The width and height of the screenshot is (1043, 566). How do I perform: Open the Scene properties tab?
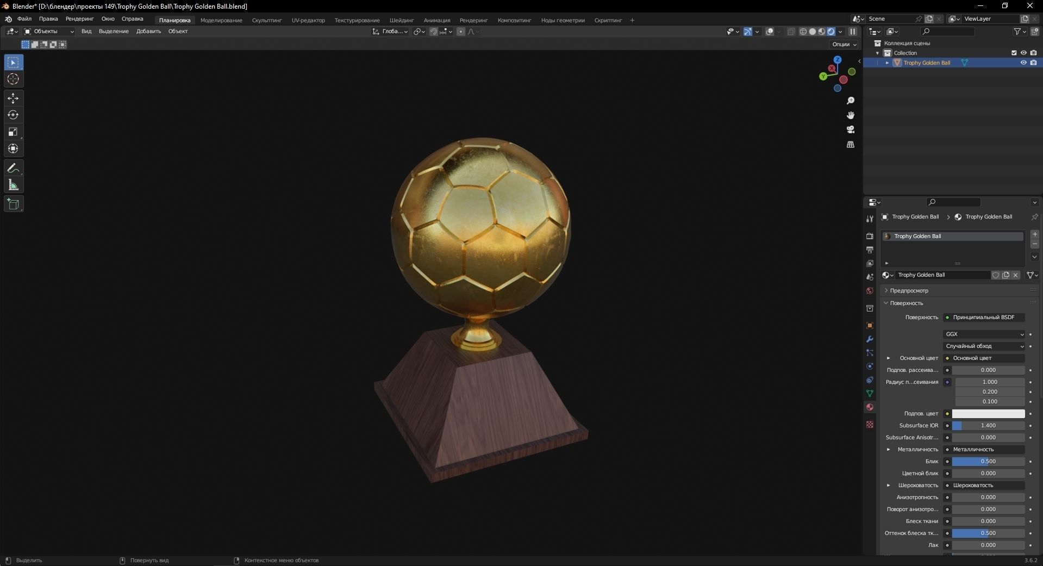coord(870,277)
